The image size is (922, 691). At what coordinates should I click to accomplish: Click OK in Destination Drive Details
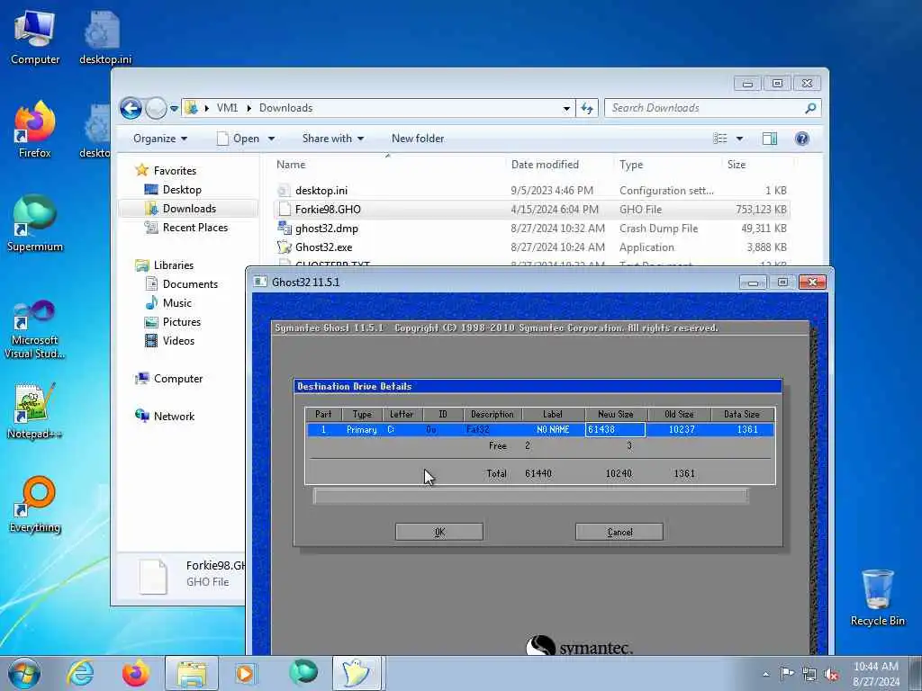439,532
